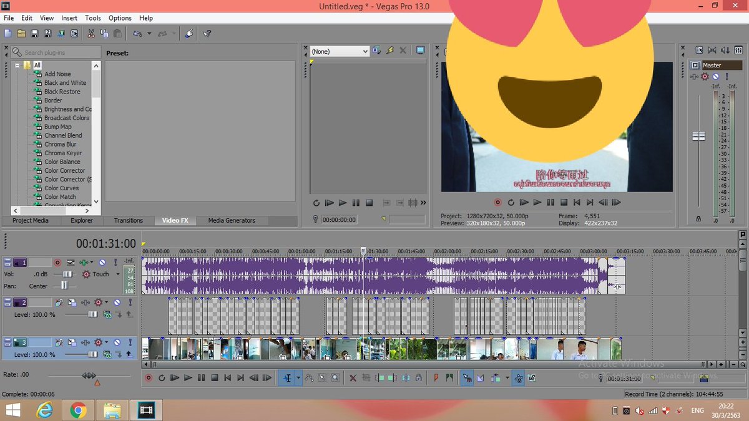749x421 pixels.
Task: Click the What's This help icon
Action: click(207, 34)
